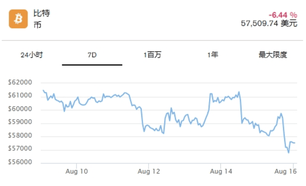This screenshot has height=186, width=306.
Task: Click the $58000 y-axis label
Action: point(20,135)
